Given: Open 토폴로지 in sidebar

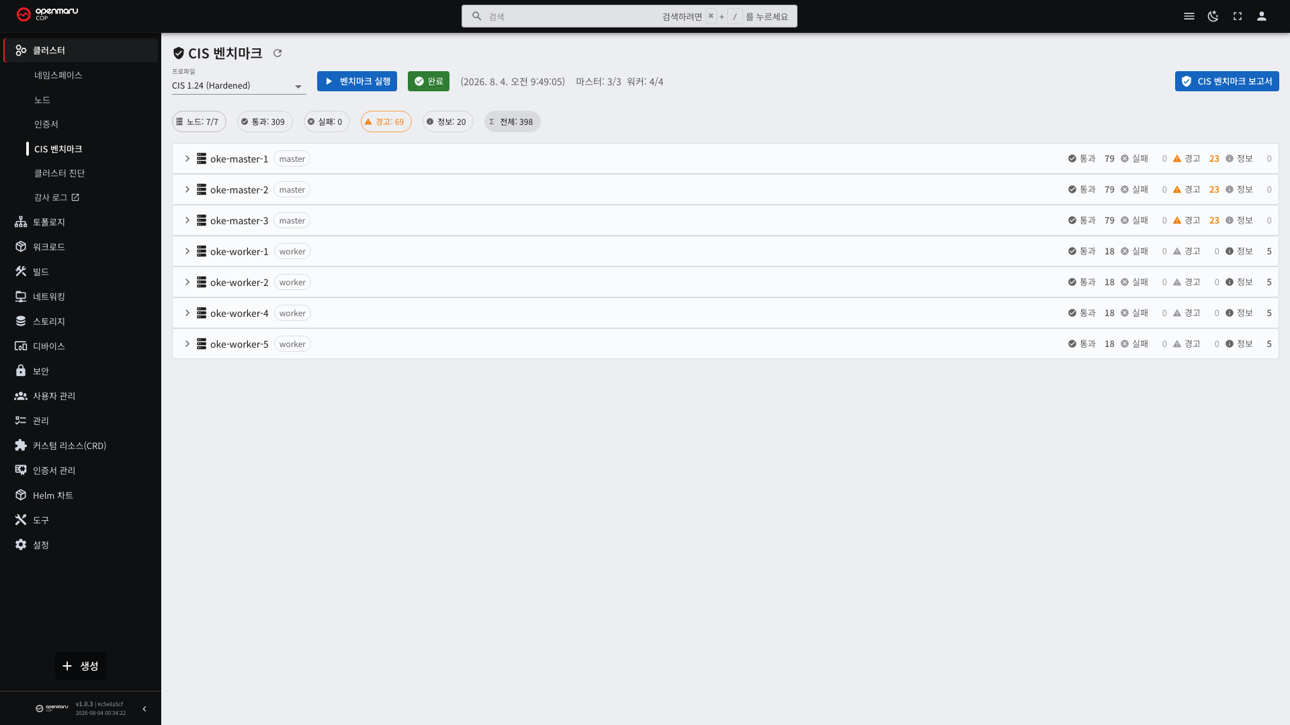Looking at the screenshot, I should (81, 222).
